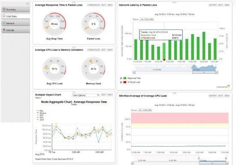Click the drag handle above Average CPU Load panel
The image size is (236, 165).
tap(74, 47)
